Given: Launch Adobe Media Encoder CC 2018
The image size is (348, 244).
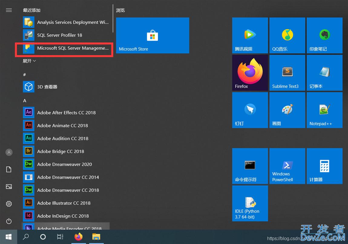Looking at the screenshot, I should click(66, 226).
